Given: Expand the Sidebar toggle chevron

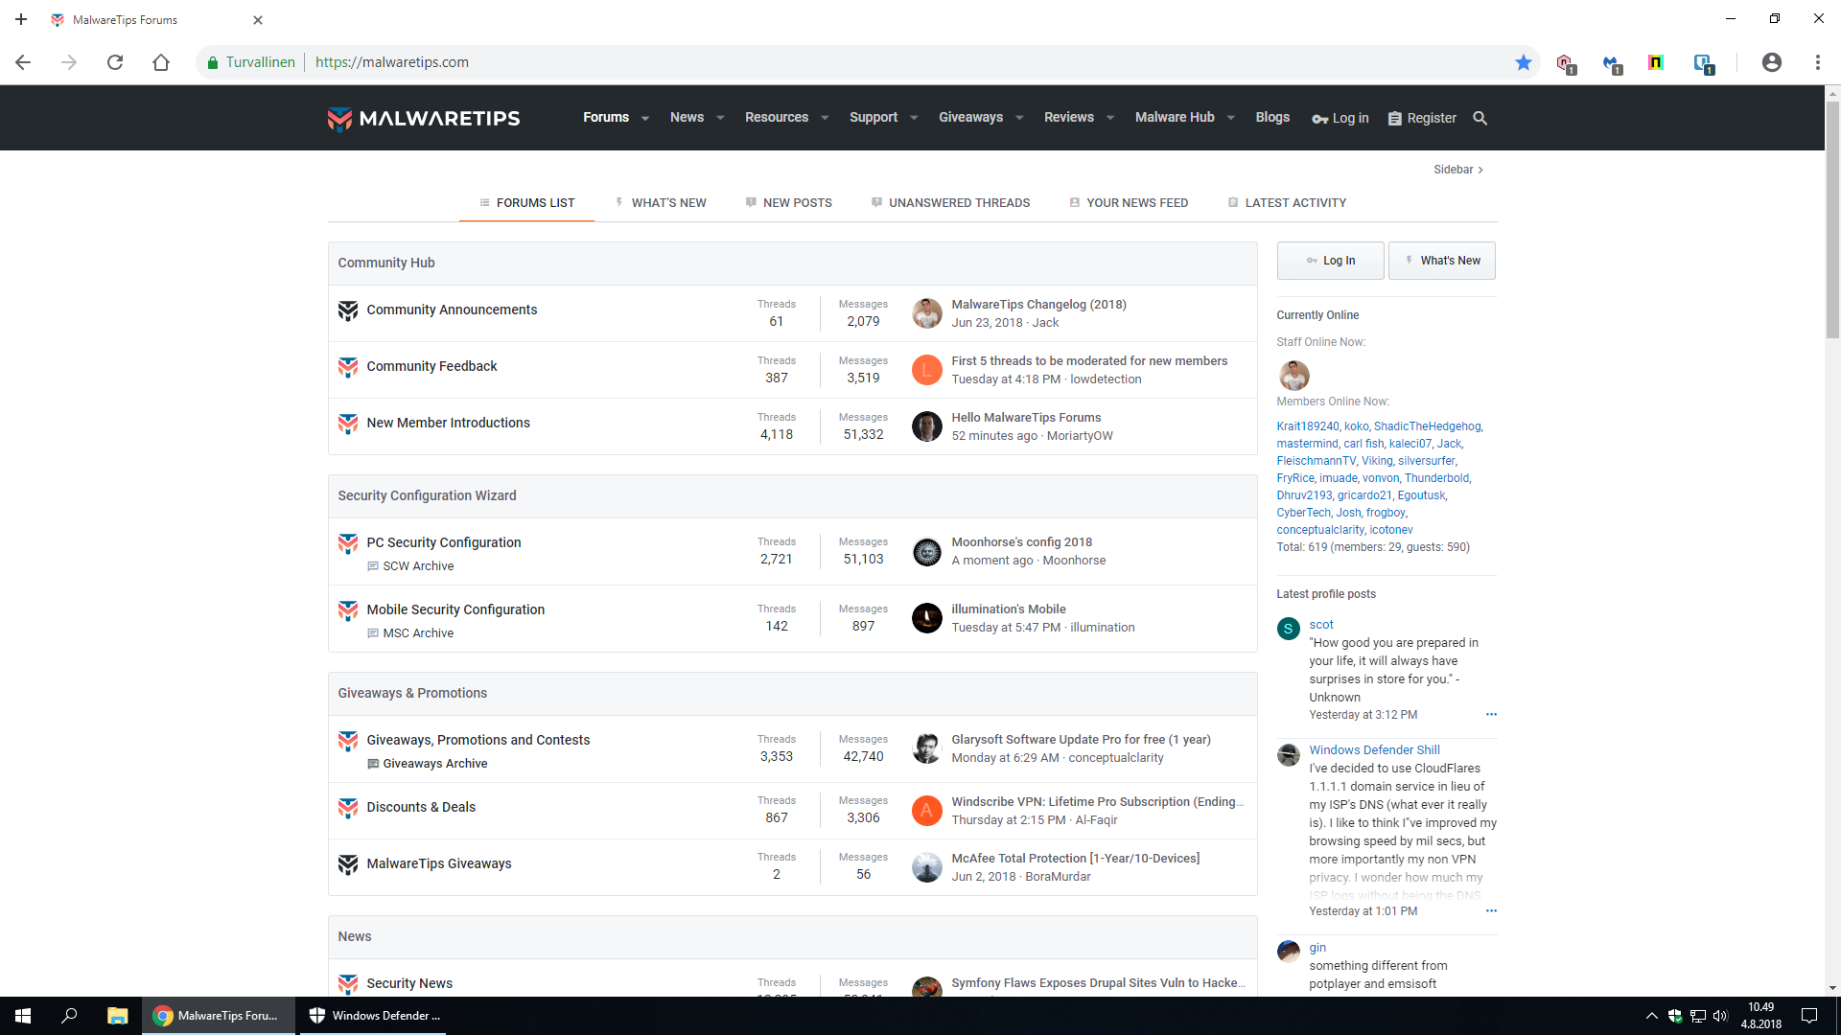Looking at the screenshot, I should (x=1480, y=170).
